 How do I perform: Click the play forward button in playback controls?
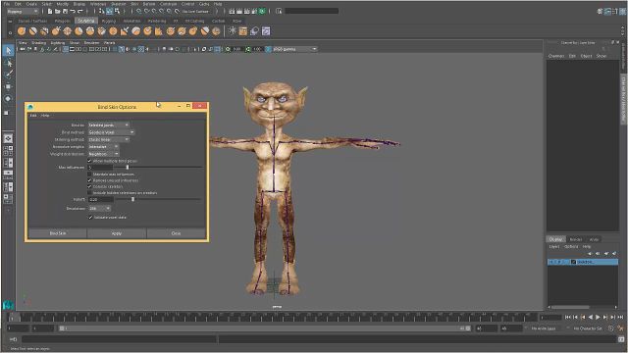click(598, 317)
